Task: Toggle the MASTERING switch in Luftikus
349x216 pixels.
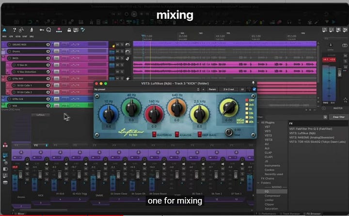Action: pos(154,135)
